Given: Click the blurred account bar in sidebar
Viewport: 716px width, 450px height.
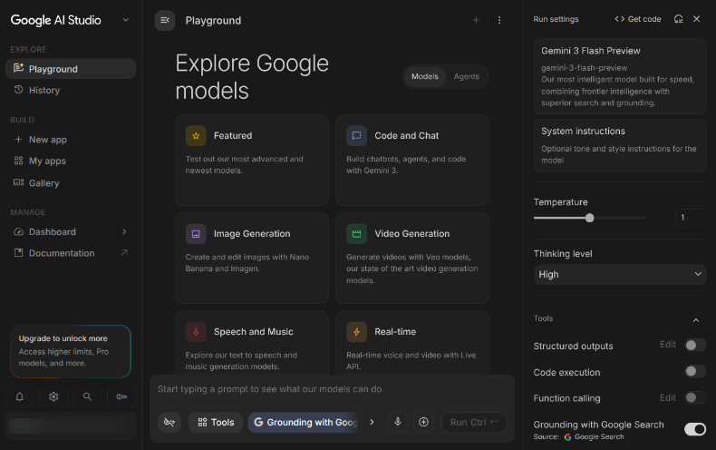Looking at the screenshot, I should click(71, 426).
